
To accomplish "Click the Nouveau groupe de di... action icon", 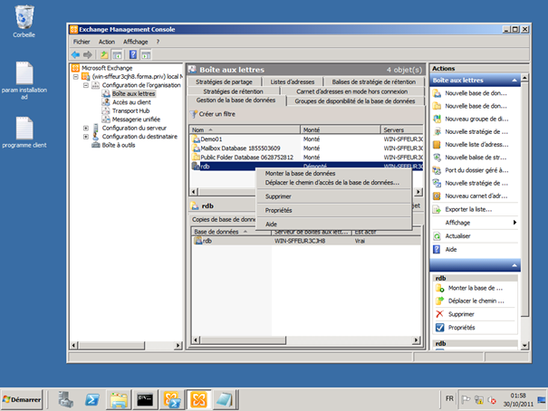I will pos(437,119).
